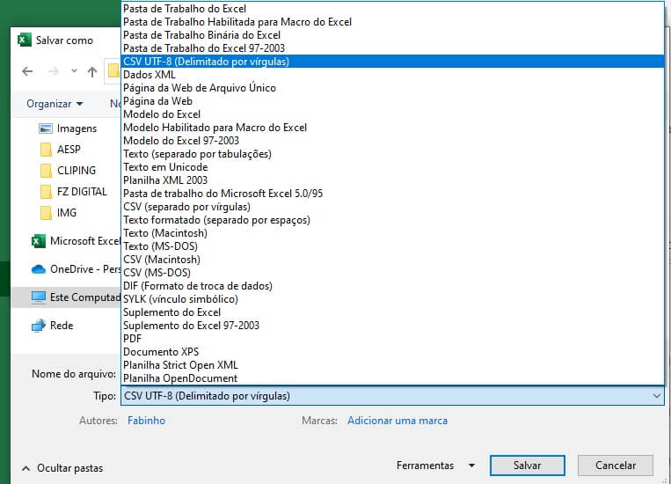Choose Pasta de Trabalho do Excel format

(x=392, y=9)
